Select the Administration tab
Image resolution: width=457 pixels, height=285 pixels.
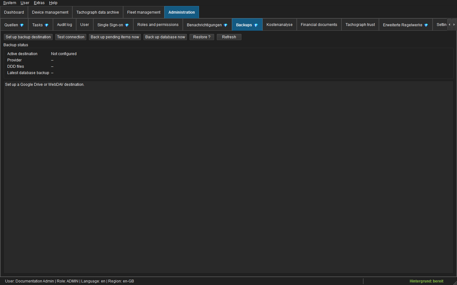(182, 12)
